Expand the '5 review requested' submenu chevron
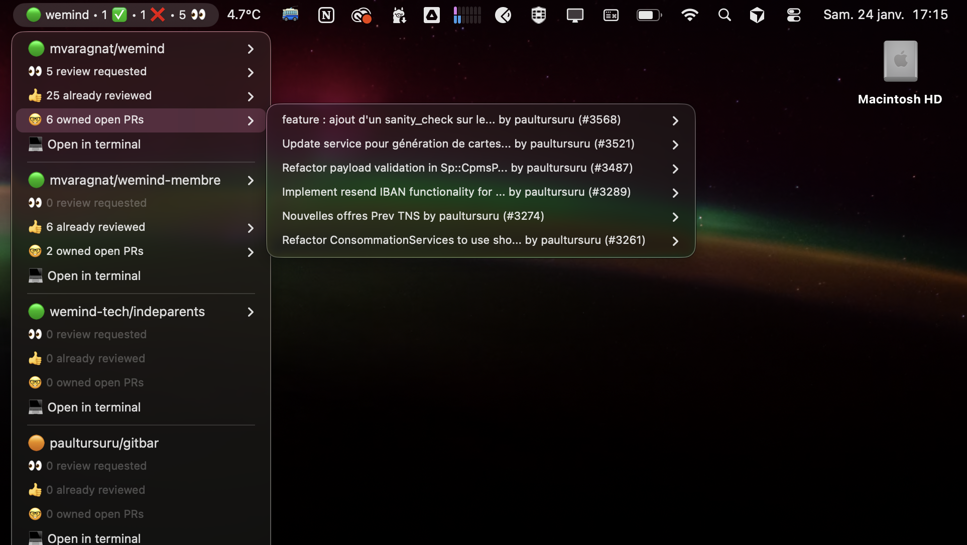Screen dimensions: 967x545 coord(250,72)
